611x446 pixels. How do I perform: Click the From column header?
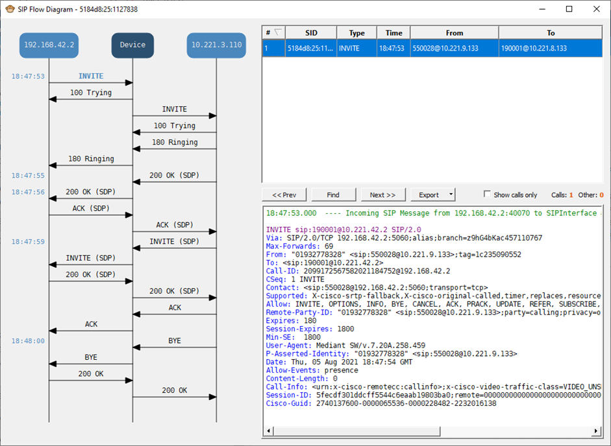point(454,33)
